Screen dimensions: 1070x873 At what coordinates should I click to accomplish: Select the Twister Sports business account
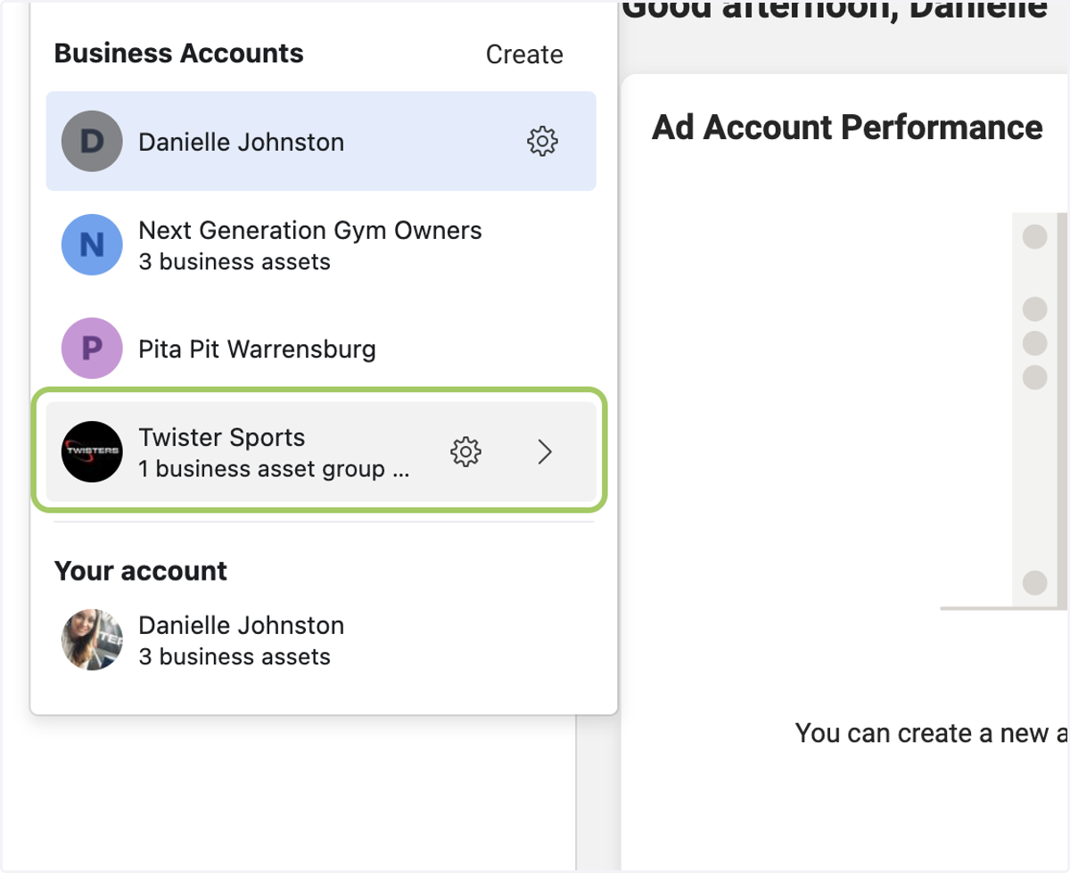[321, 452]
